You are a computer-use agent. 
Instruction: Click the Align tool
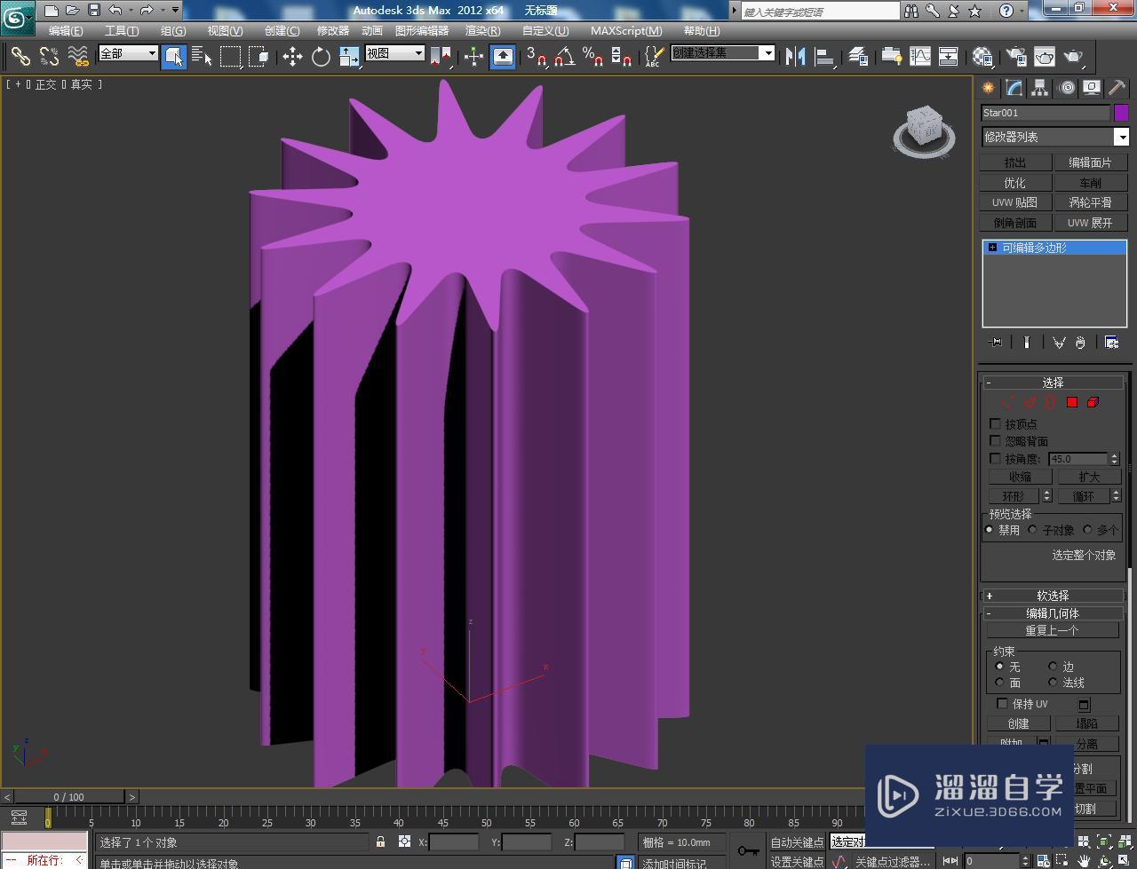pos(824,57)
